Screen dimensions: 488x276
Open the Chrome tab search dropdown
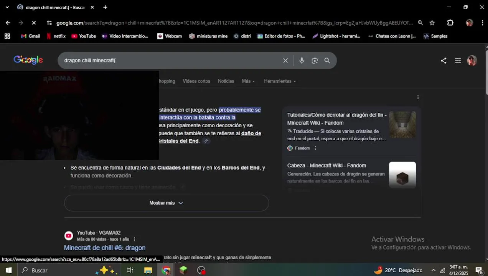7,7
